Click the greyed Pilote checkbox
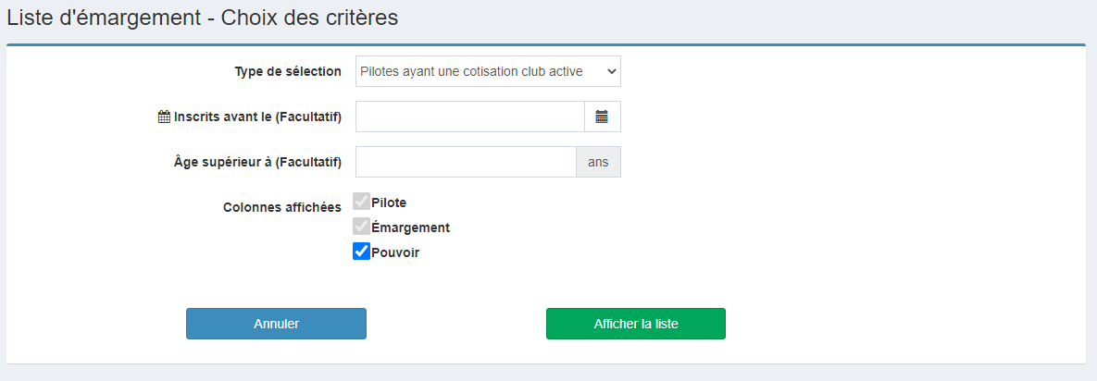This screenshot has width=1097, height=381. coord(361,202)
